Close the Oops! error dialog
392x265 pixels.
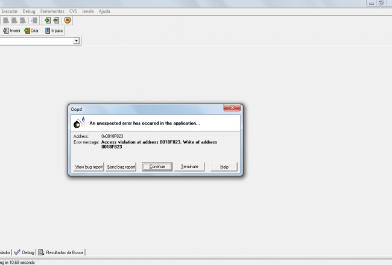[232, 108]
